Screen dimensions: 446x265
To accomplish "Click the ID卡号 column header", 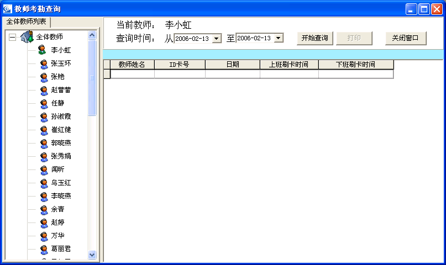I will tap(180, 65).
